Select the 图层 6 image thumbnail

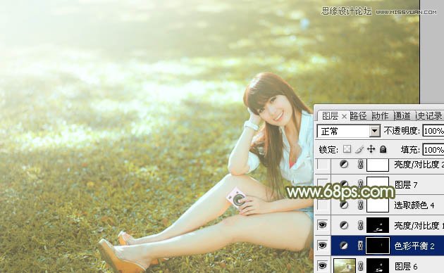[345, 266]
